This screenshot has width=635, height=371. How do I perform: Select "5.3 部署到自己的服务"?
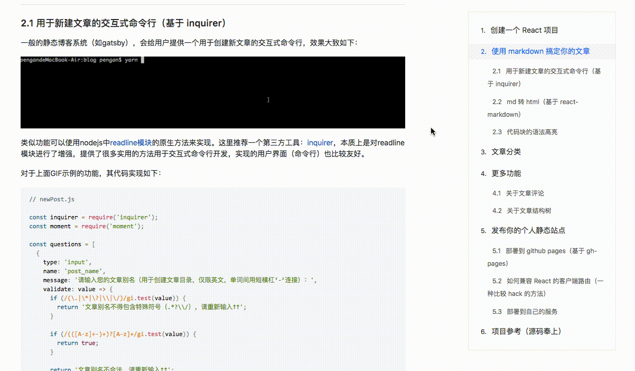coord(525,311)
